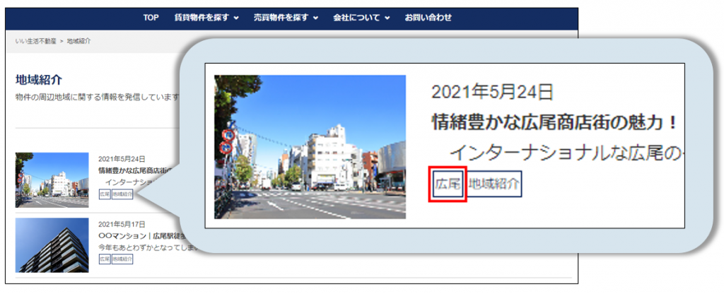Screen dimensions: 724x294
Task: Select the 地域紹介 tag in enlarged callout
Action: coord(494,184)
